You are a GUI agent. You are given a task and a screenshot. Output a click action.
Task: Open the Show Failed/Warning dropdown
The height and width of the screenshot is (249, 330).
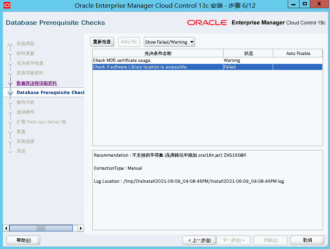[x=169, y=42]
